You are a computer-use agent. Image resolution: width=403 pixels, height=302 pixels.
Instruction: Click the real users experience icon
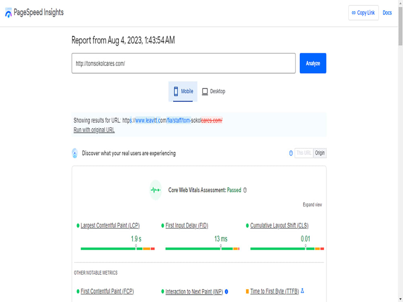coord(75,153)
